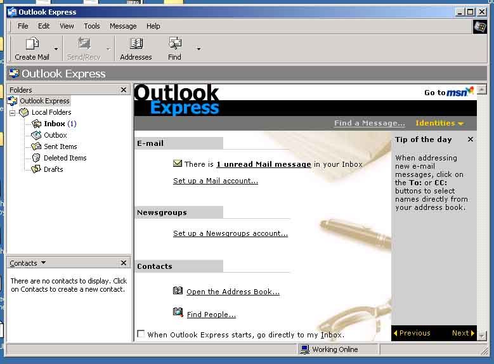Close the Contacts pane
This screenshot has width=494, height=364.
coord(124,263)
